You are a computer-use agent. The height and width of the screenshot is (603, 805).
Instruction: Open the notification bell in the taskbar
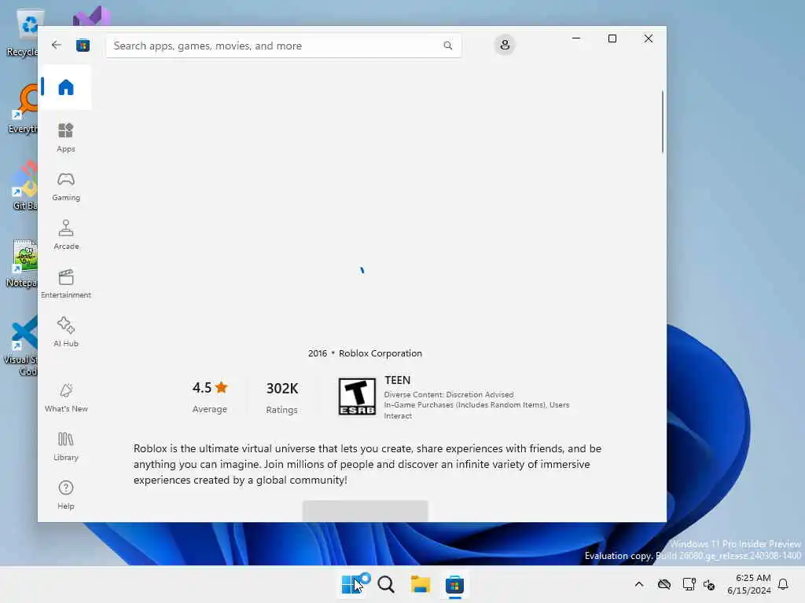tap(783, 584)
